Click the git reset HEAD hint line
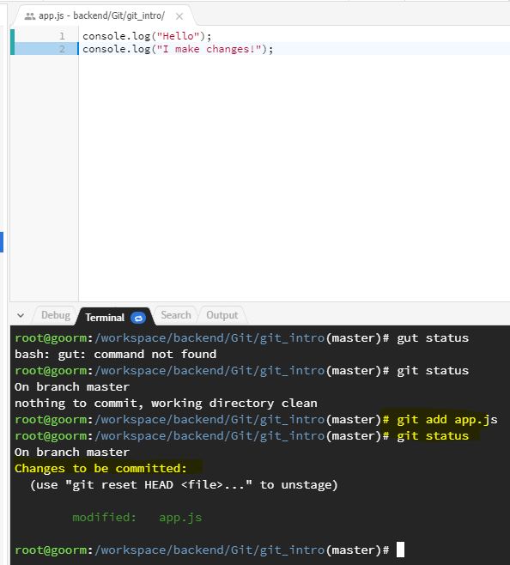510x565 pixels. (x=184, y=484)
